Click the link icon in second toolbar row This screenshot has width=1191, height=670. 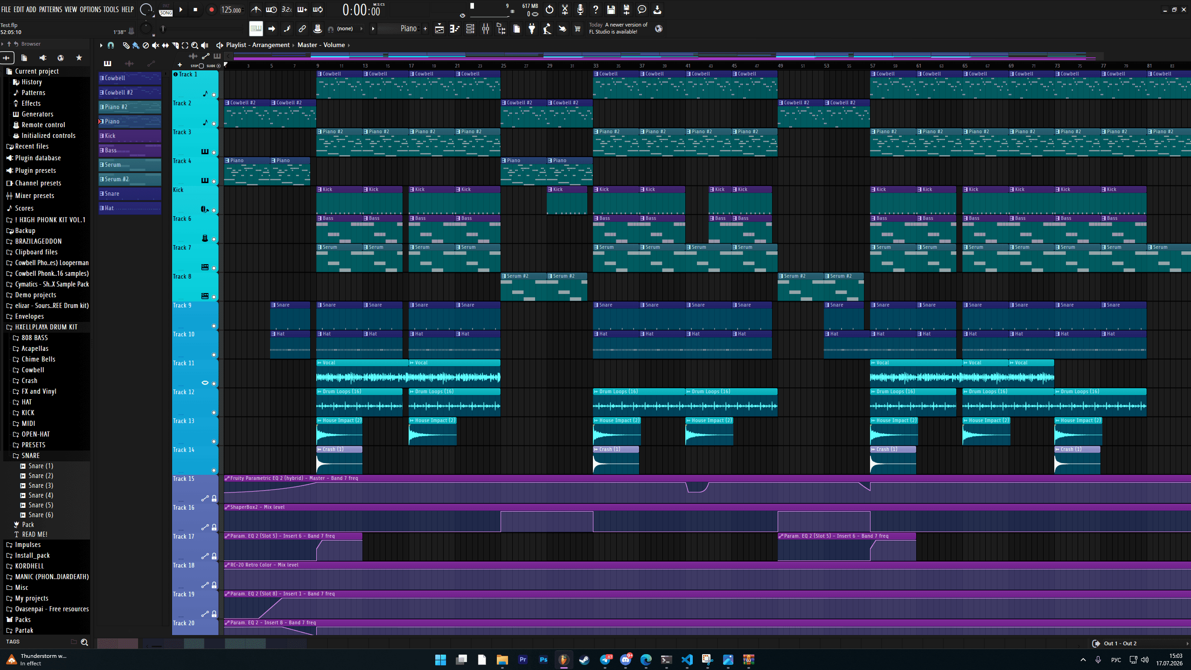(x=302, y=29)
